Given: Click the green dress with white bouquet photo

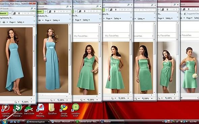Looking at the screenshot, I should [190, 67].
